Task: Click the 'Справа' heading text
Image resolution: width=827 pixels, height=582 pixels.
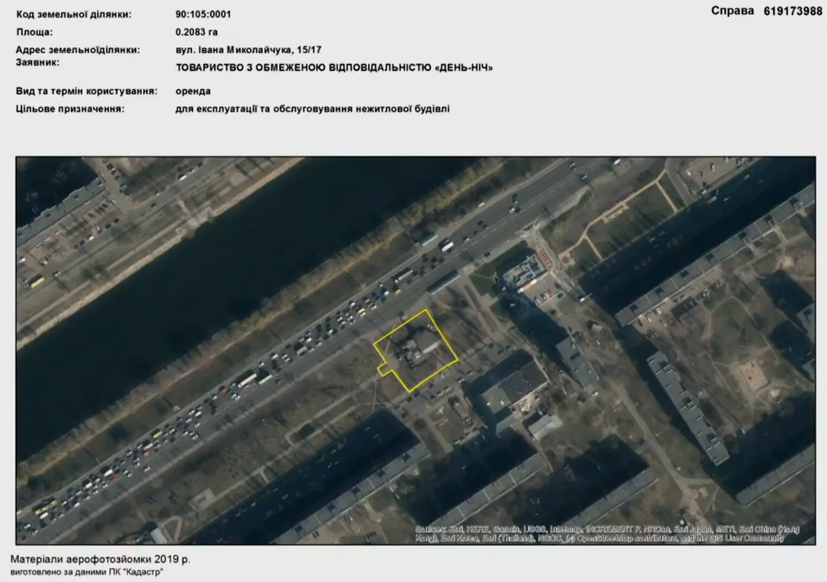Action: [732, 11]
